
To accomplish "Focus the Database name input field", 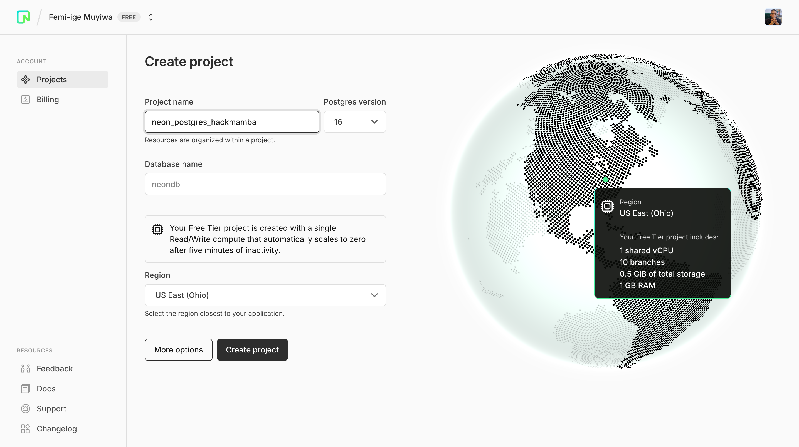I will (x=265, y=184).
